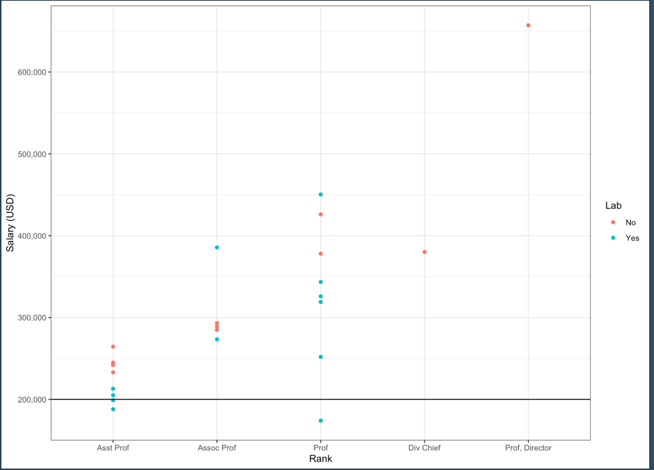Select the Prof, Director data point
654x470 pixels.
(x=528, y=26)
